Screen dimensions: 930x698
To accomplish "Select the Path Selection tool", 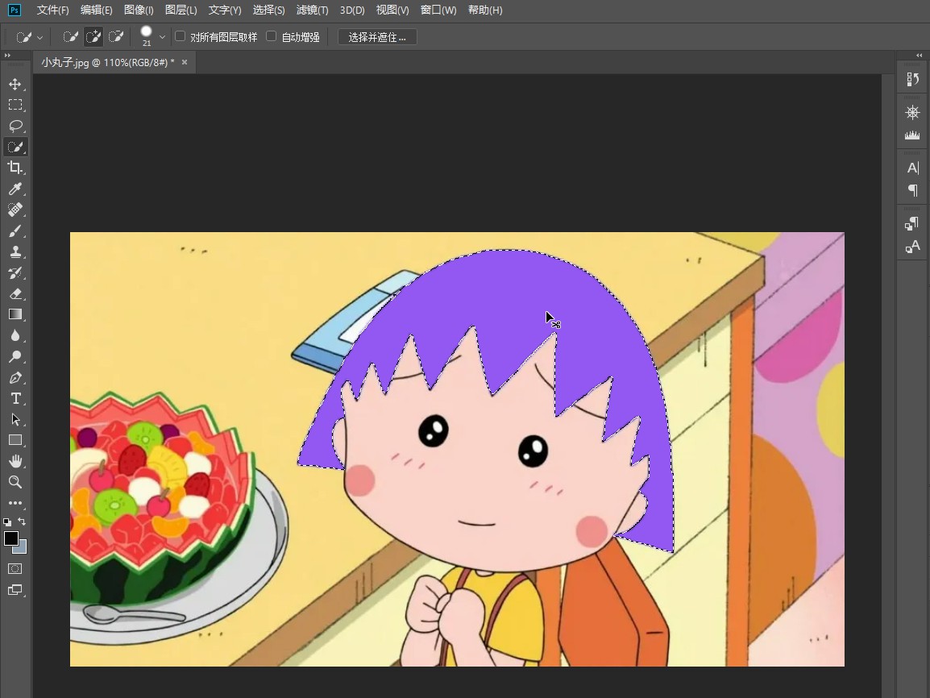I will coord(15,419).
